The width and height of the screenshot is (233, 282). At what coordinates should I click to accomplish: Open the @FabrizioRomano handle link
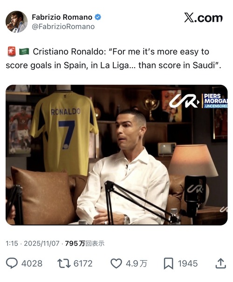pyautogui.click(x=63, y=27)
